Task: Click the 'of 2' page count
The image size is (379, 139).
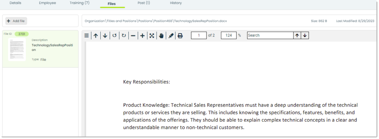Action: pyautogui.click(x=211, y=35)
